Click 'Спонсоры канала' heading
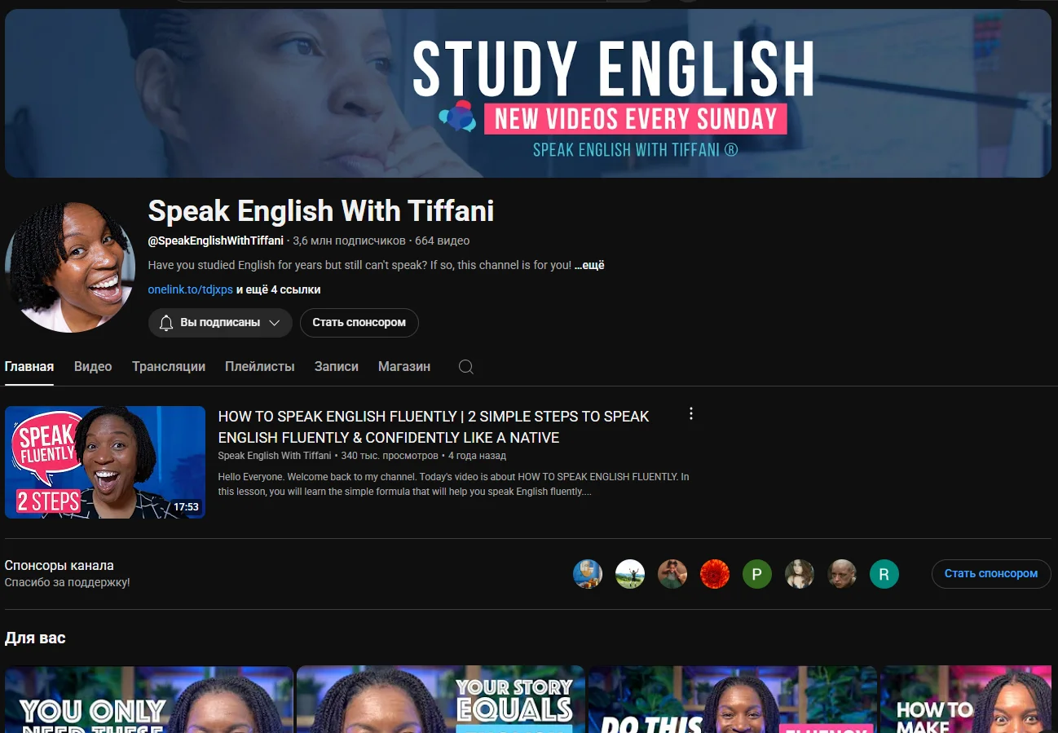This screenshot has height=733, width=1058. (60, 566)
